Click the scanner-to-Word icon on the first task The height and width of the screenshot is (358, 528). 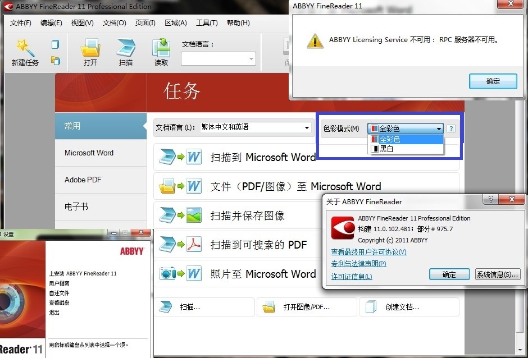180,157
